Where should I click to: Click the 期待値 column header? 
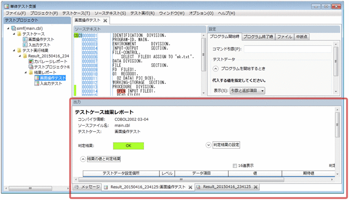tap(309, 173)
